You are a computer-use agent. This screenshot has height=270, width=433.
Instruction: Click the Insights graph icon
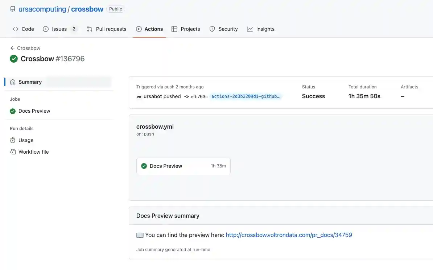[250, 29]
